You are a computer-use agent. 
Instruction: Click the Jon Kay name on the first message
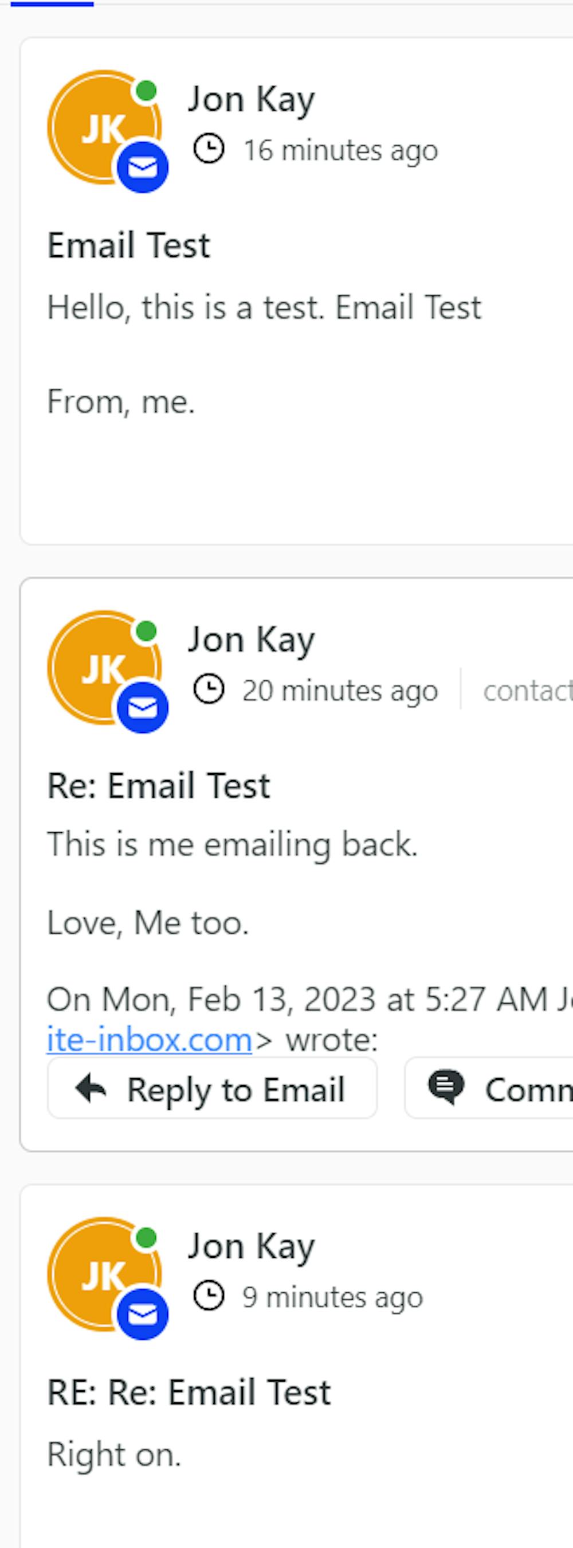(x=251, y=99)
